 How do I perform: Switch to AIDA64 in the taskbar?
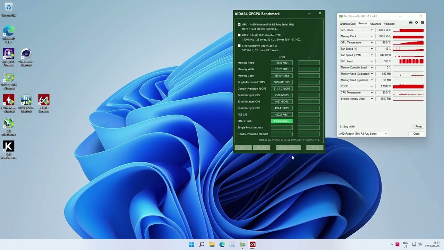point(253,244)
